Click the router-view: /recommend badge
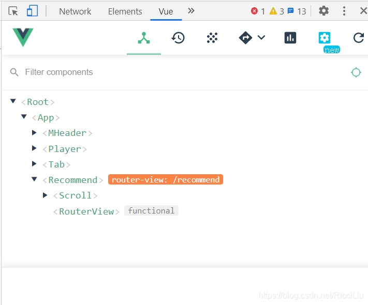 [x=166, y=179]
